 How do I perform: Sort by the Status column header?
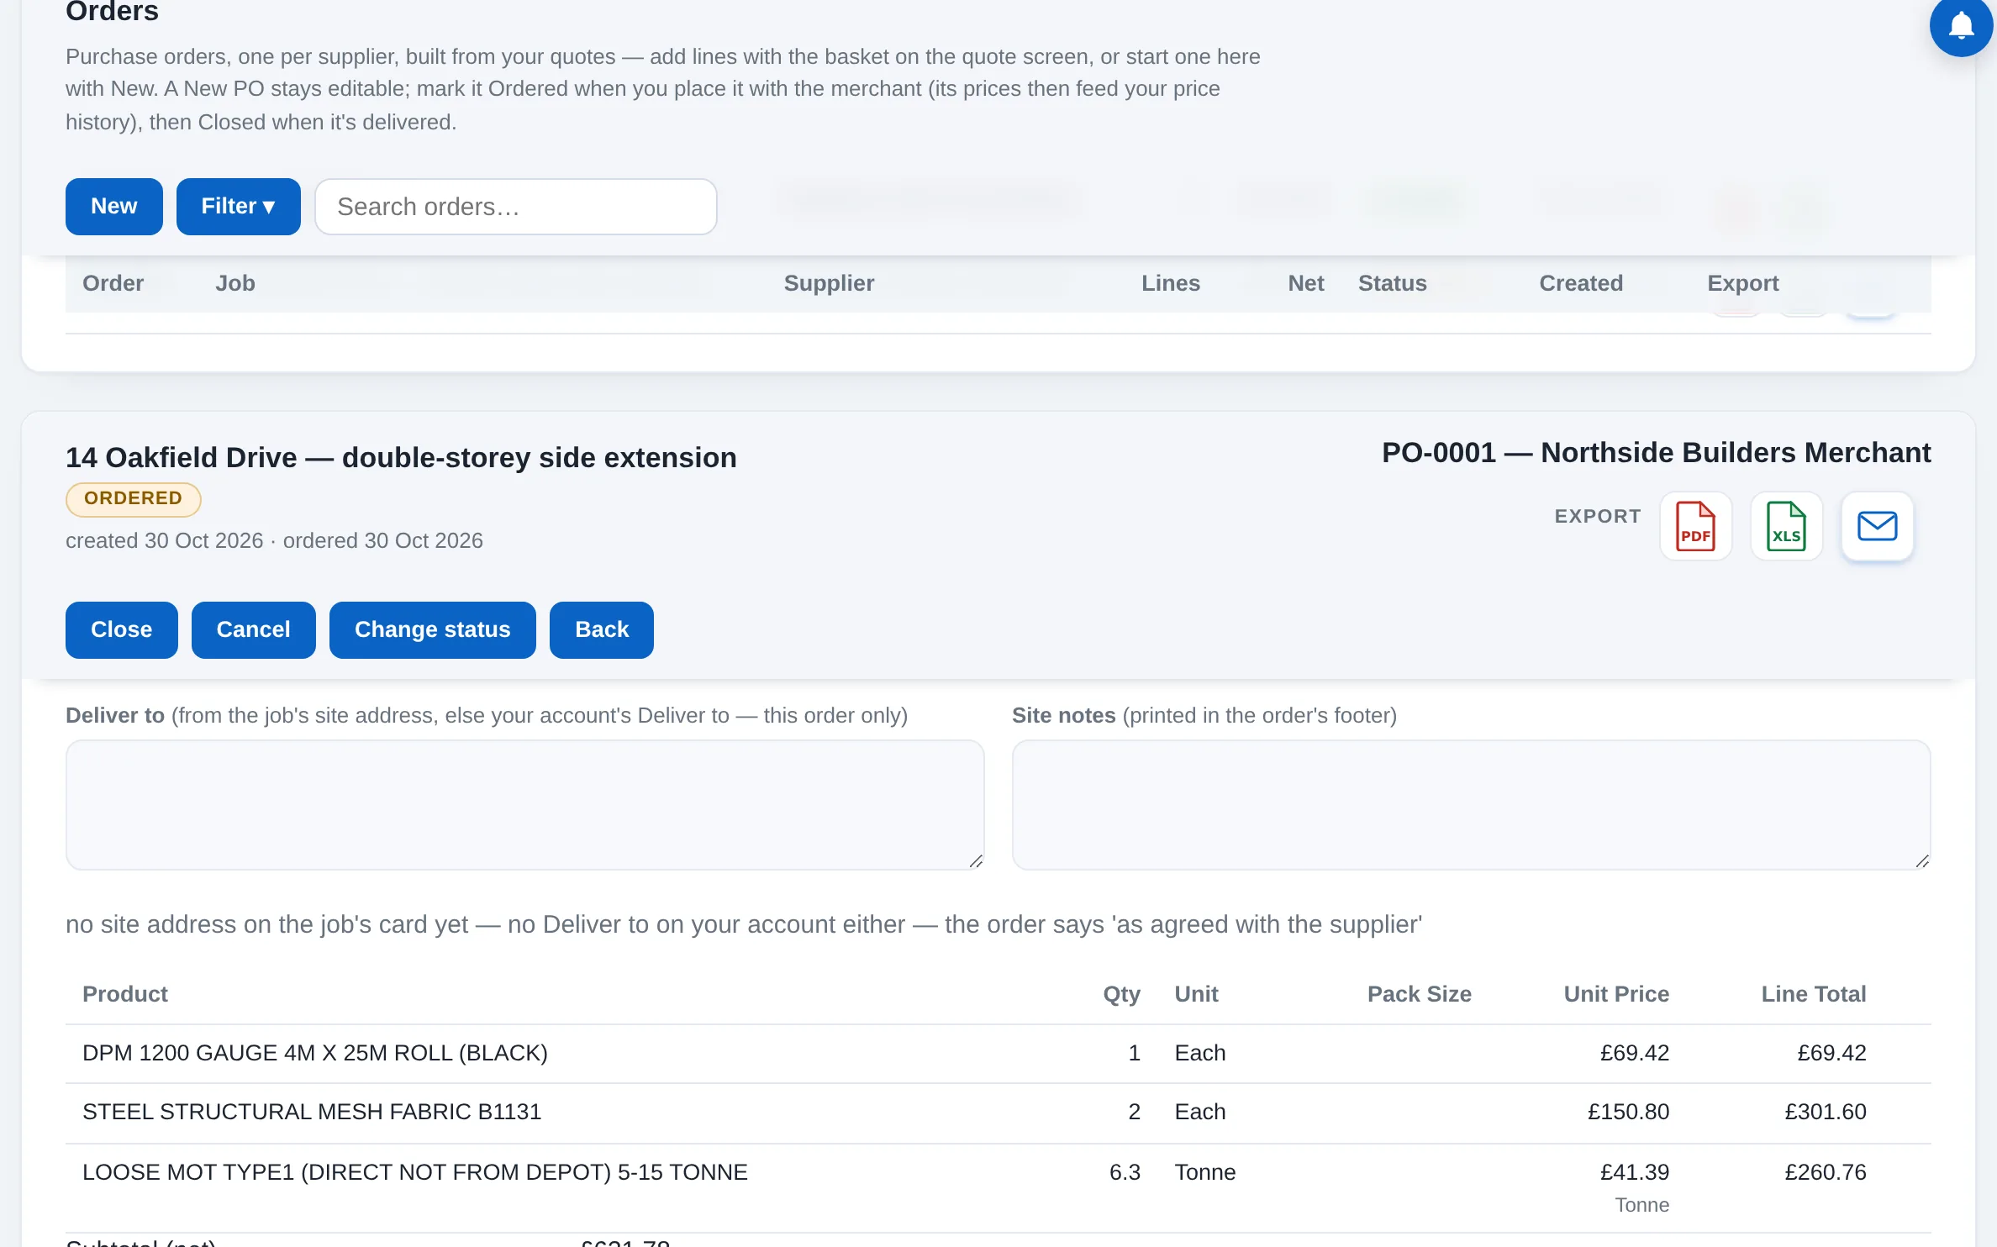pyautogui.click(x=1392, y=283)
